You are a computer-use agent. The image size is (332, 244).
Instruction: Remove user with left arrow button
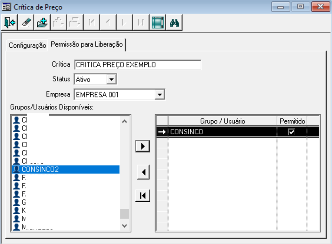coord(143,172)
